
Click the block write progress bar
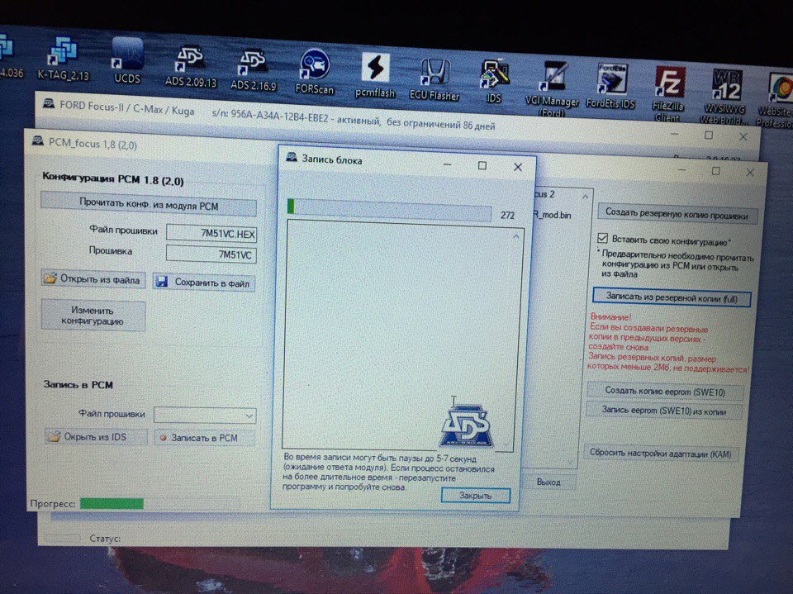(x=389, y=210)
